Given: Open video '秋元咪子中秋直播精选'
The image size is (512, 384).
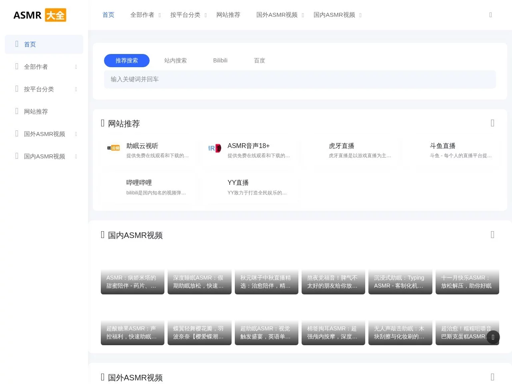Looking at the screenshot, I should click(266, 272).
